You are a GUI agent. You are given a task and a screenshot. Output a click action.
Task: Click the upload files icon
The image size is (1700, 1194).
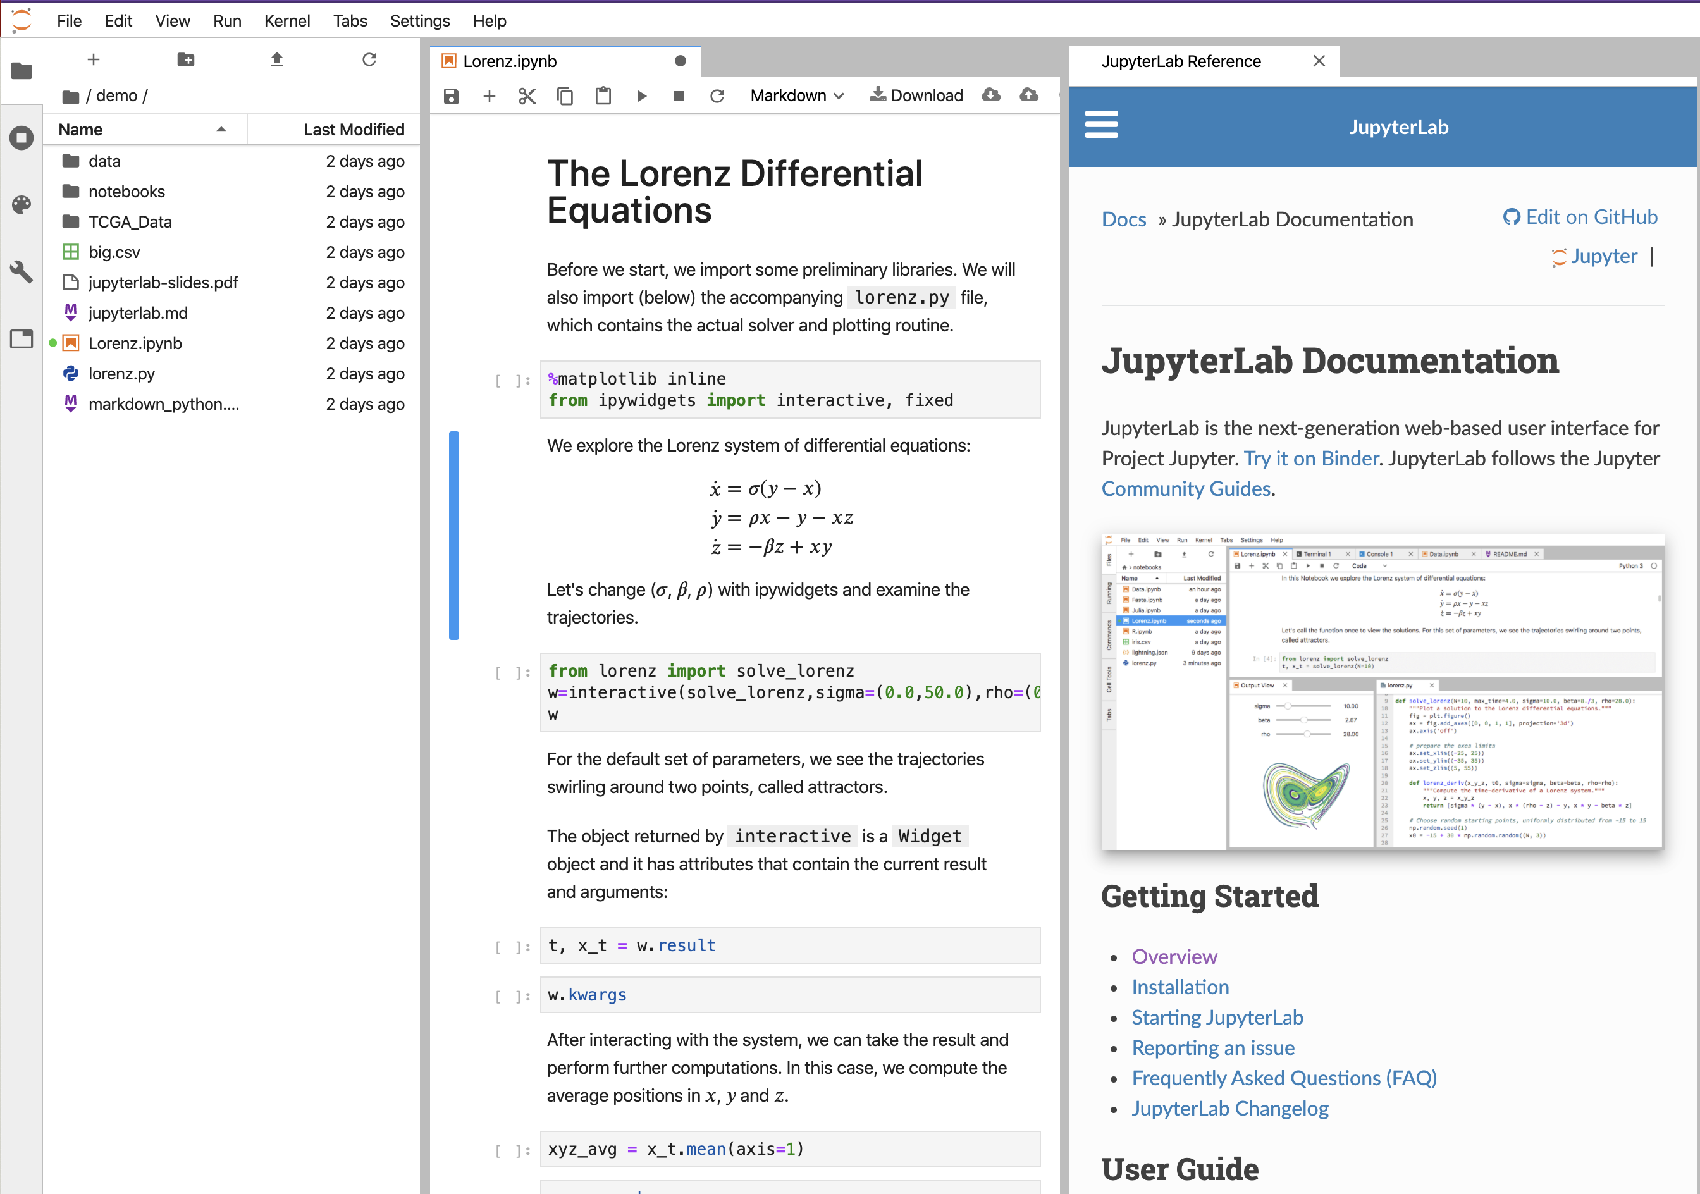[277, 59]
